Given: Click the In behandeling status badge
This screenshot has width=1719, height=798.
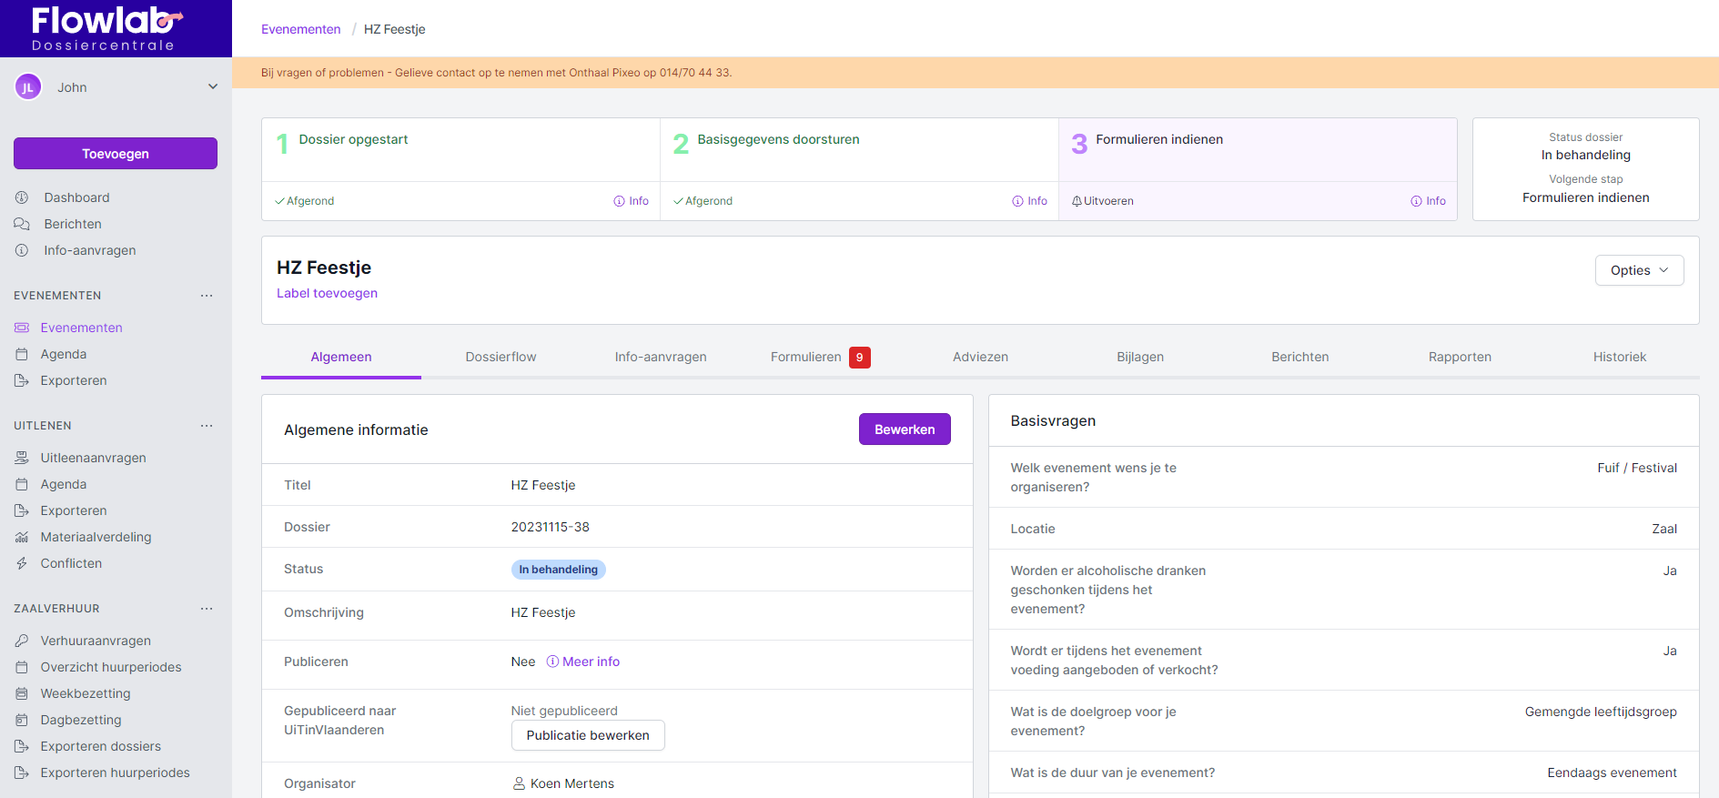Looking at the screenshot, I should pyautogui.click(x=558, y=570).
